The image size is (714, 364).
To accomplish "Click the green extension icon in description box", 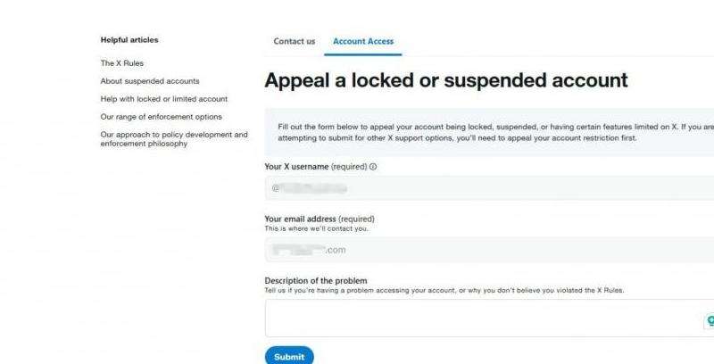I will (x=710, y=319).
